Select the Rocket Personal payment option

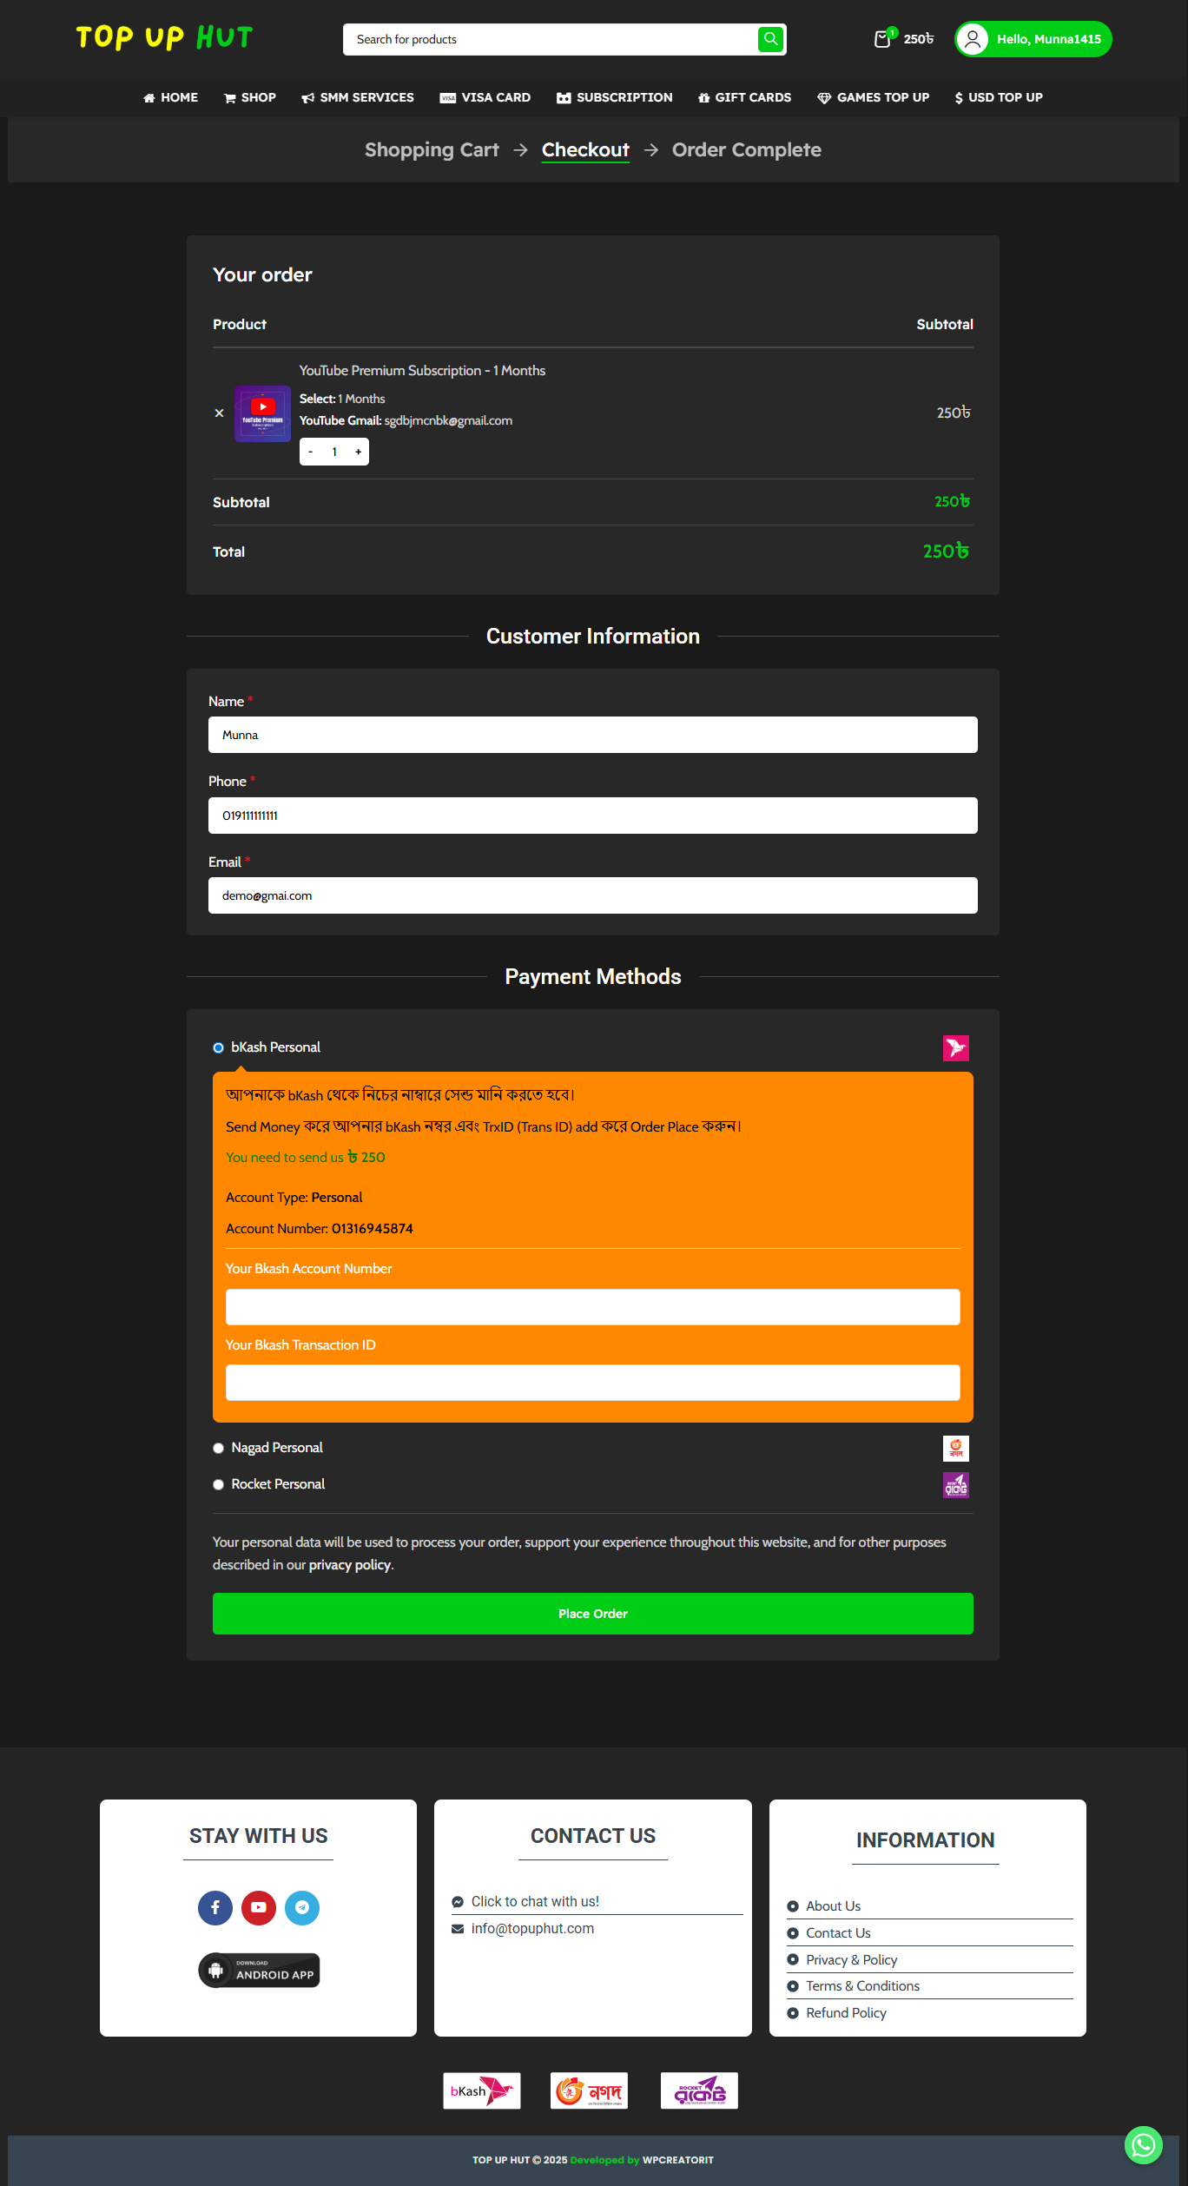tap(219, 1484)
